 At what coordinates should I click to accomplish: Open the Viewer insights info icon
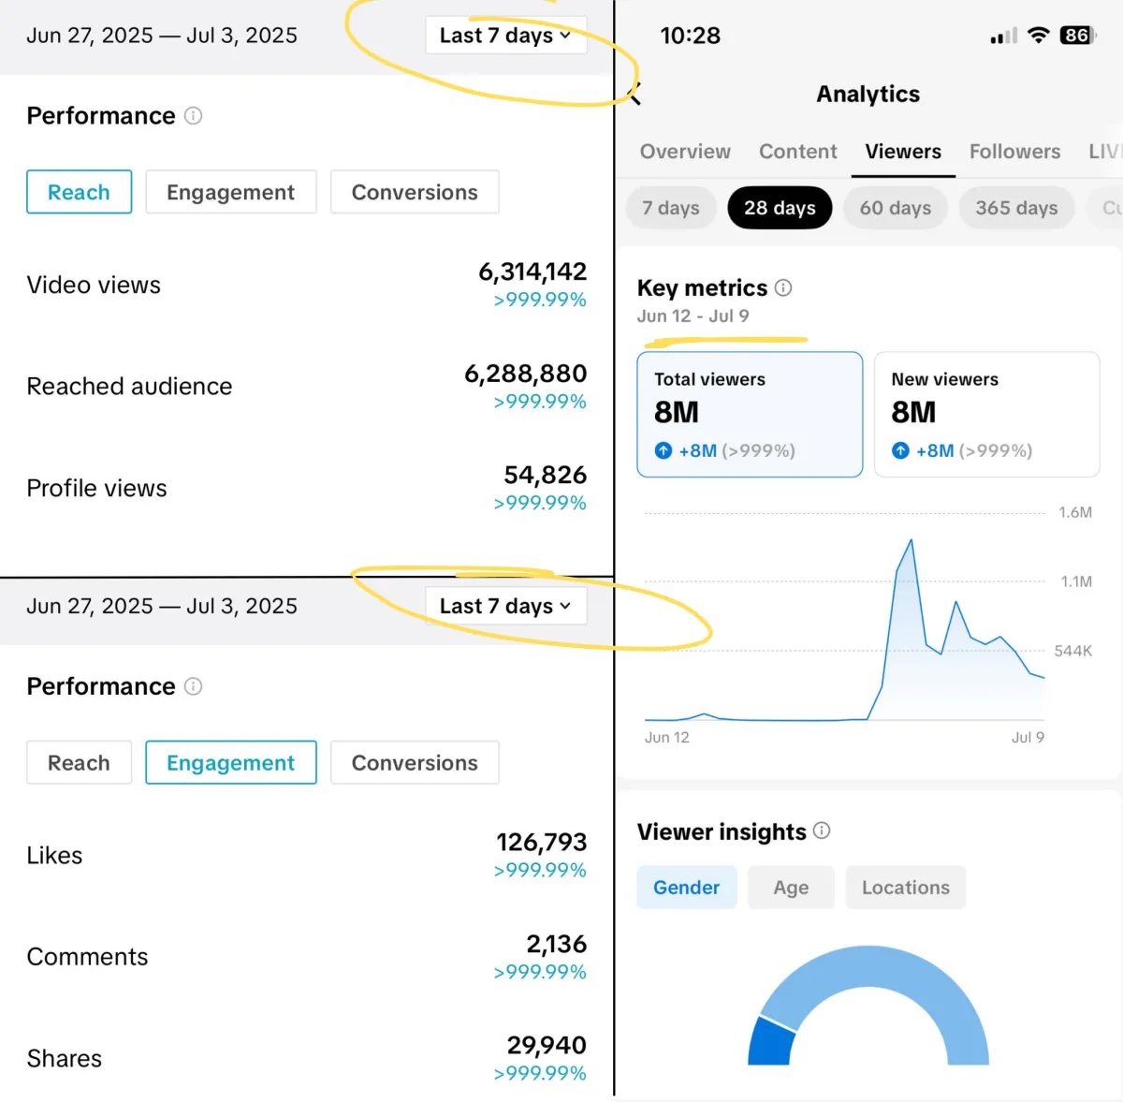click(822, 830)
